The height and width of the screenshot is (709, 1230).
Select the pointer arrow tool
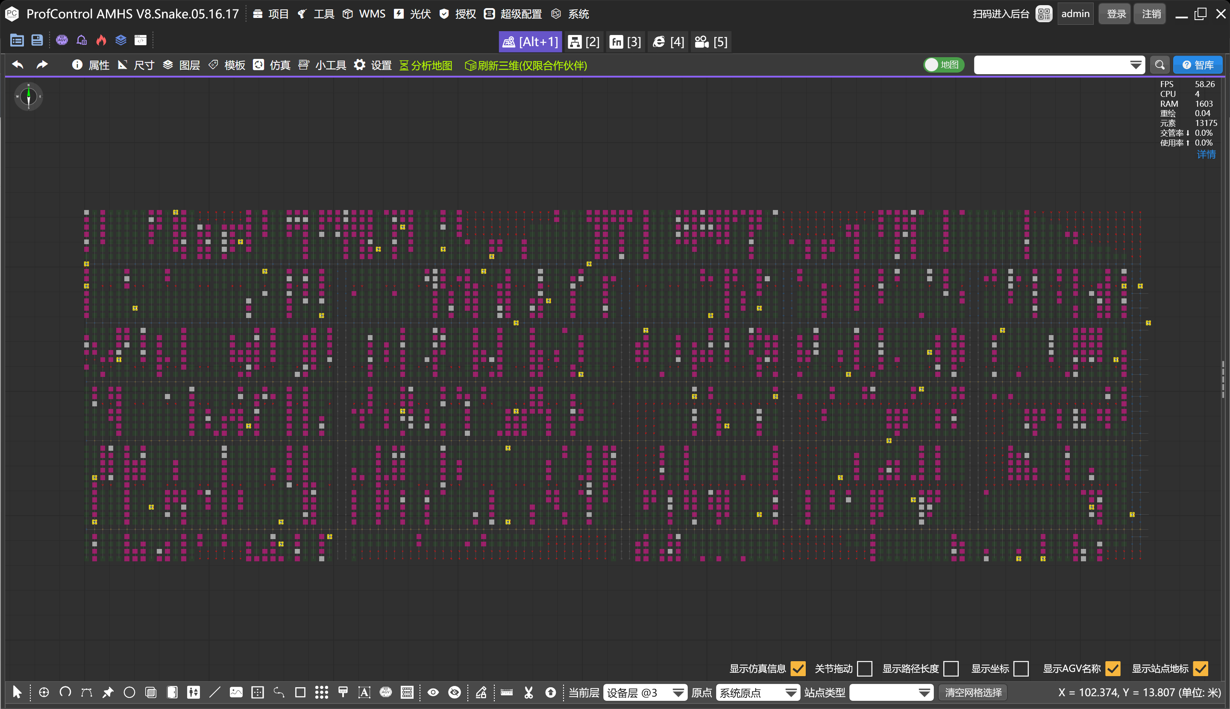17,692
